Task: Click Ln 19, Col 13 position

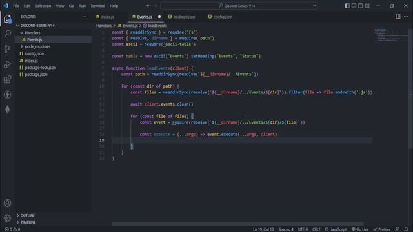Action: (x=263, y=229)
